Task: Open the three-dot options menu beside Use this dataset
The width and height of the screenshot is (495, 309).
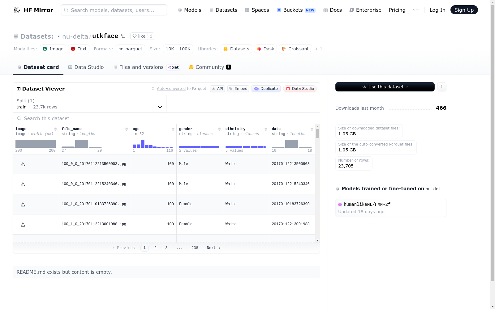Action: tap(442, 87)
